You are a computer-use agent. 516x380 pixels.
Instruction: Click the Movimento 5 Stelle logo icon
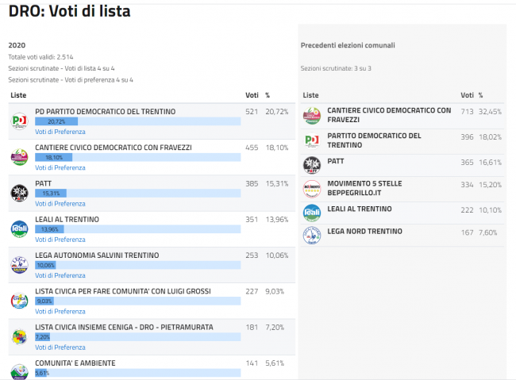click(312, 189)
